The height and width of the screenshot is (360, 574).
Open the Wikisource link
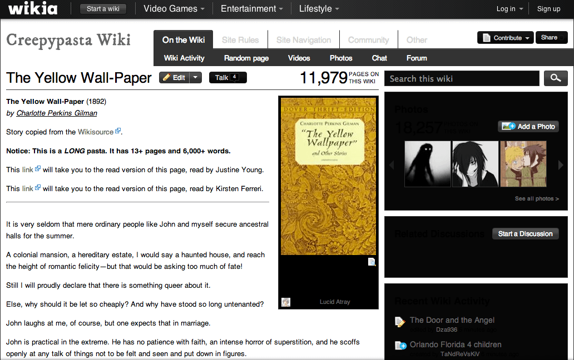point(96,132)
